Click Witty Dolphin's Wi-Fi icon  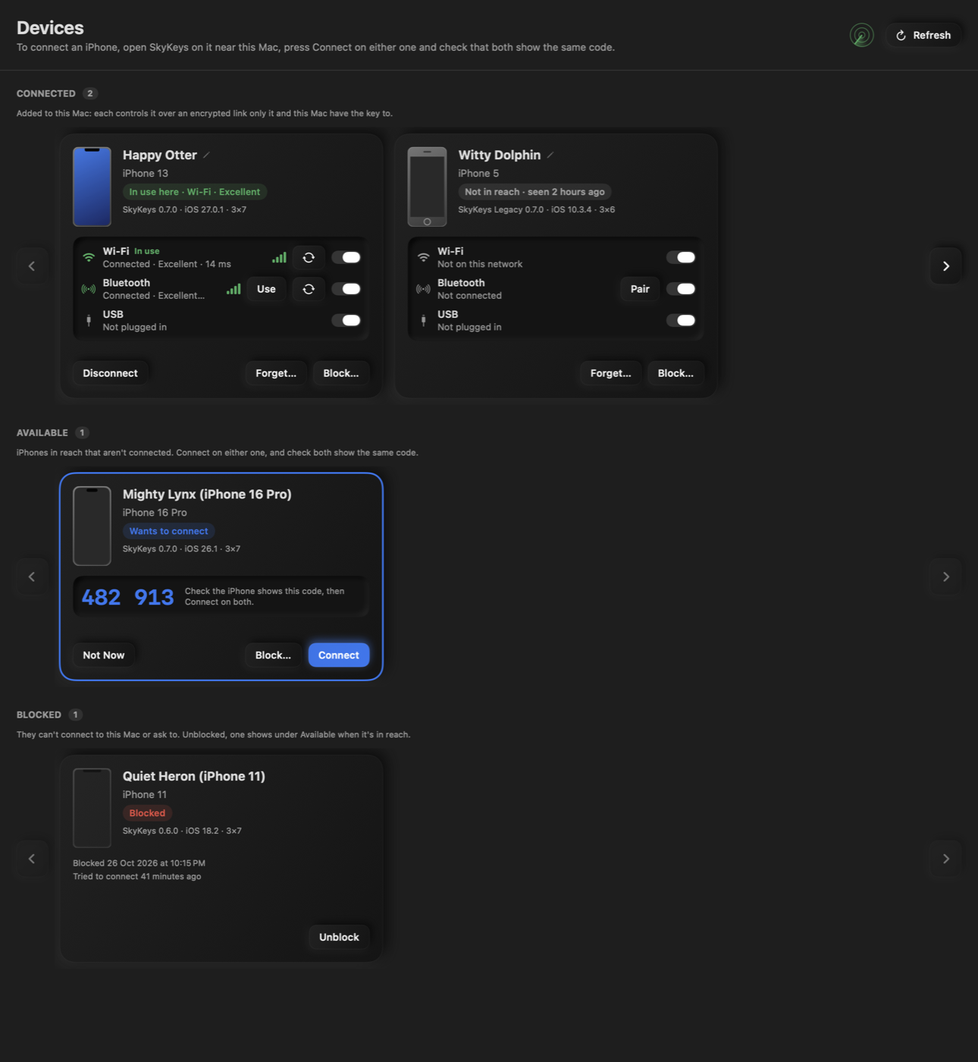click(x=423, y=257)
